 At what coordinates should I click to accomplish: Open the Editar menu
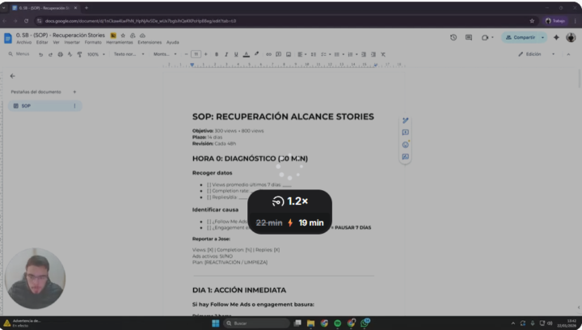(42, 42)
